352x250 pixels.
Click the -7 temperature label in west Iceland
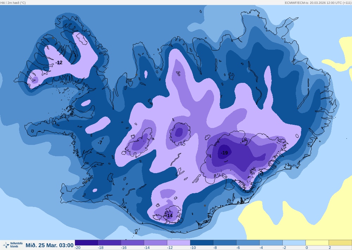(x=100, y=142)
